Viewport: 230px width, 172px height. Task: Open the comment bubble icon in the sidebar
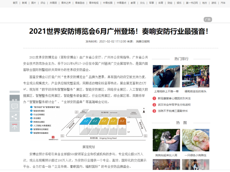[15, 107]
